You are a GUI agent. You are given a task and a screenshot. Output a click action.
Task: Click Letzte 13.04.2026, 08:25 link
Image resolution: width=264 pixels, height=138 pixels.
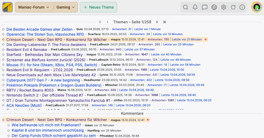tap(194, 100)
